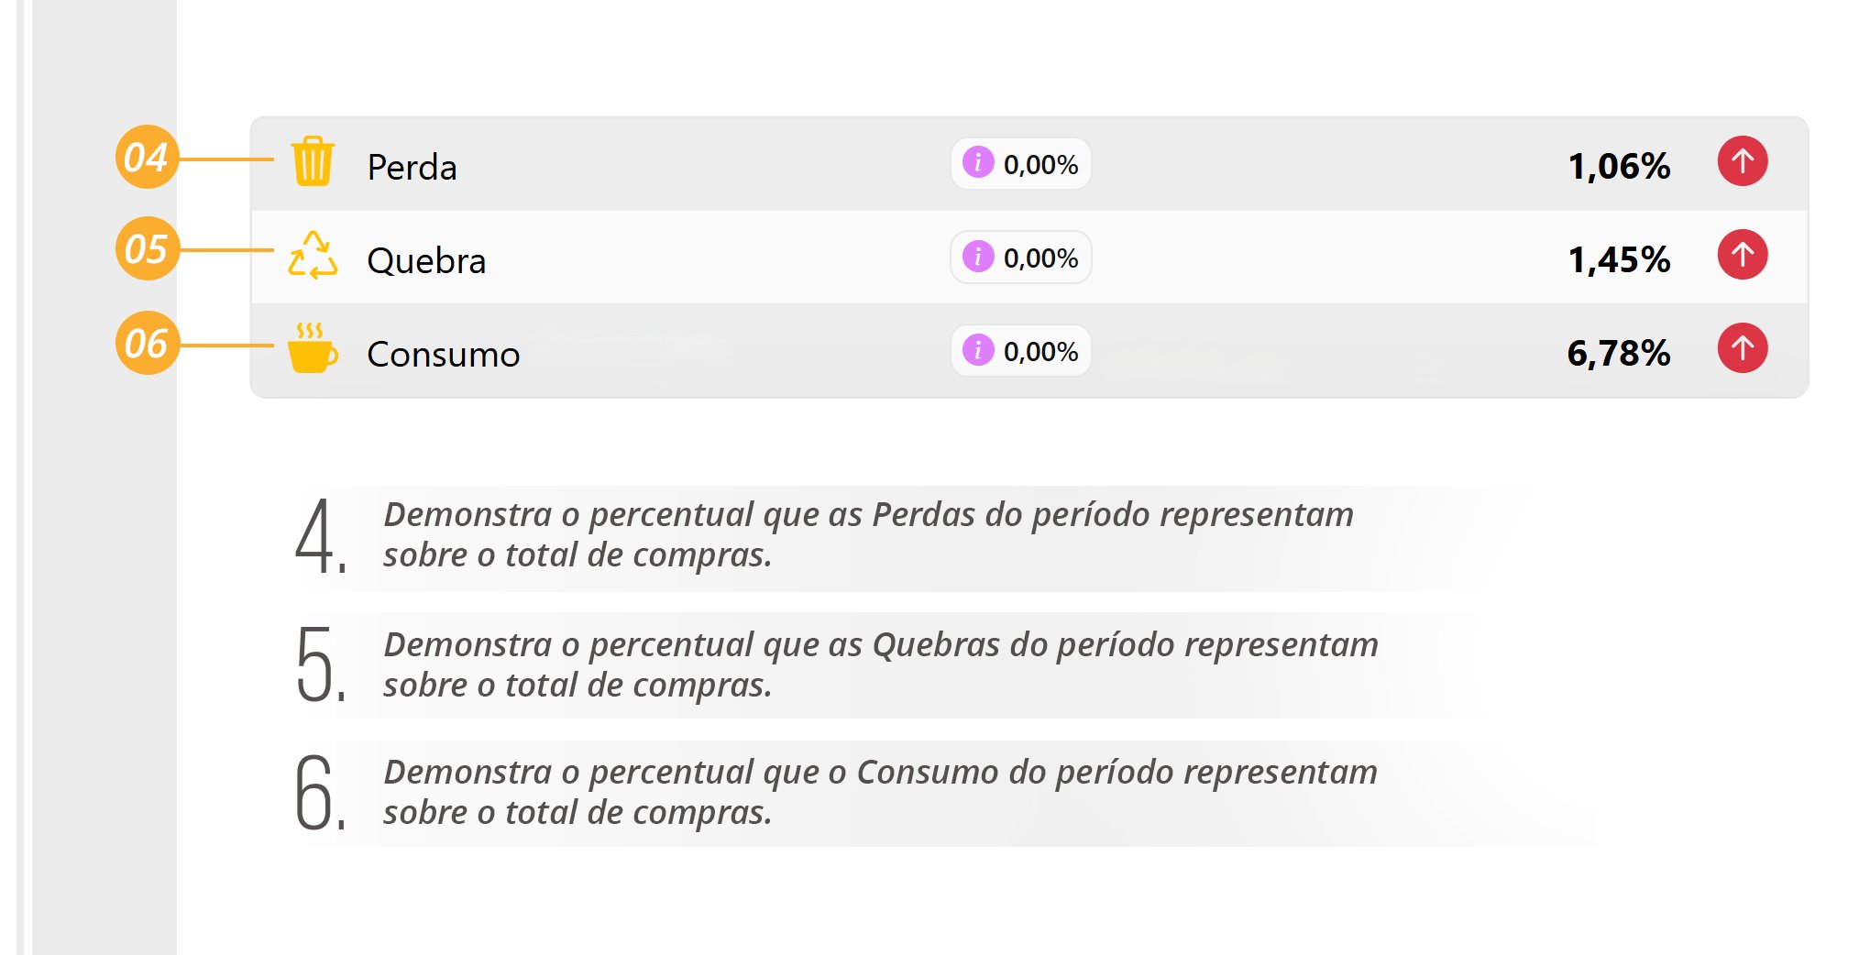Open the Consumo row label

coord(443,355)
